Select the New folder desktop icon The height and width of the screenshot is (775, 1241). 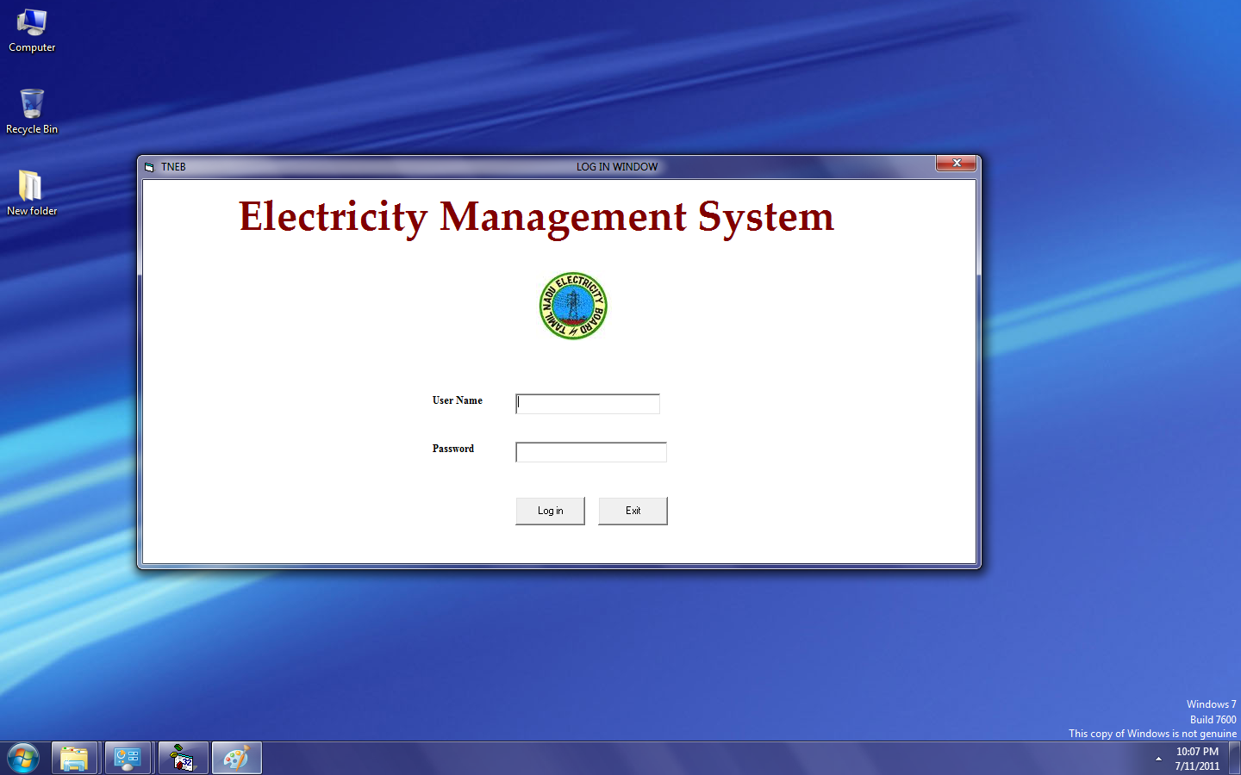point(32,193)
